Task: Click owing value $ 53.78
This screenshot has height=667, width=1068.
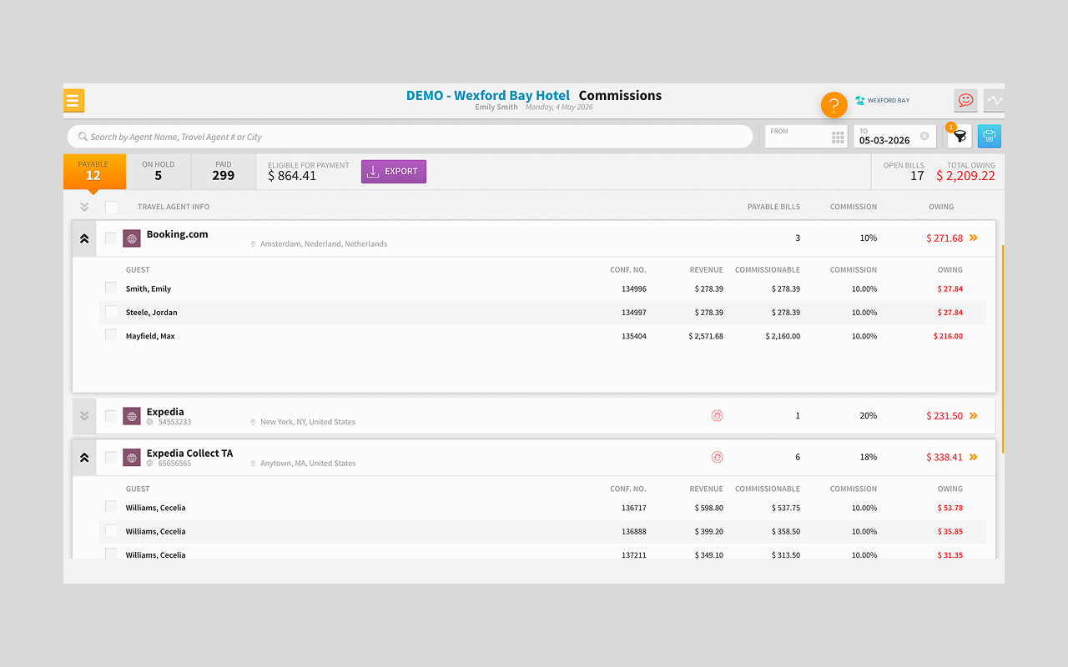Action: pos(950,508)
